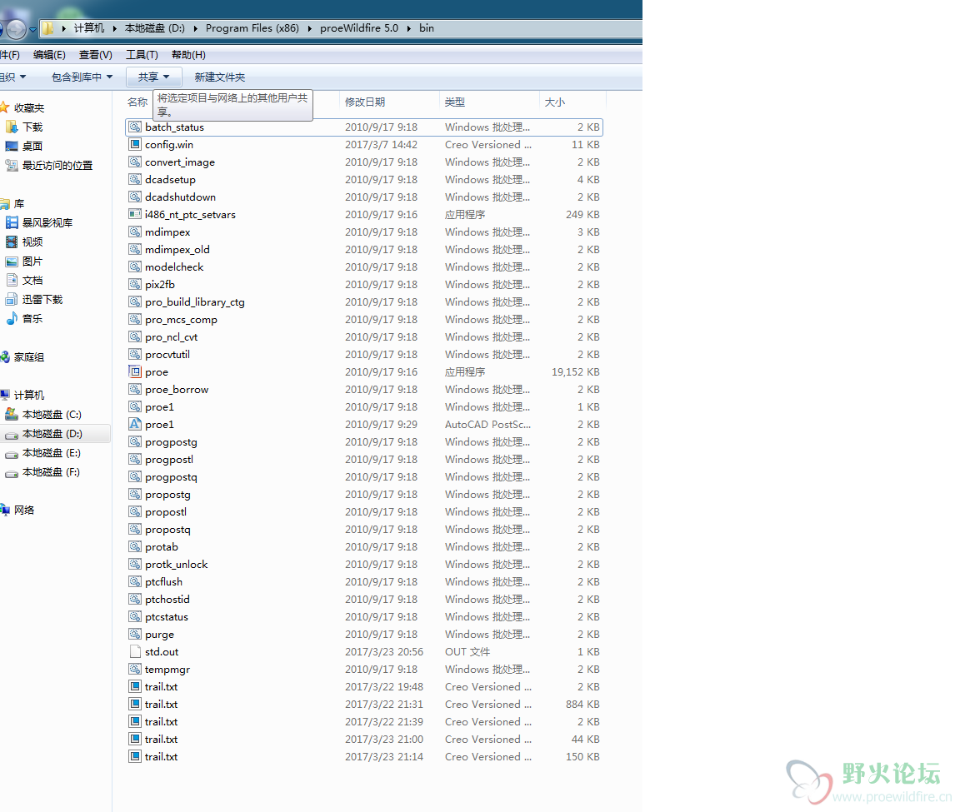Click the pix2fb batch file icon

[135, 285]
